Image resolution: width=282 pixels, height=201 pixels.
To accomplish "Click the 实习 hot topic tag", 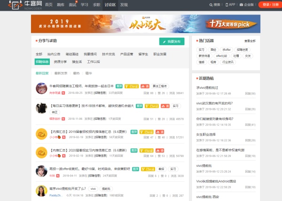I will pos(202,50).
